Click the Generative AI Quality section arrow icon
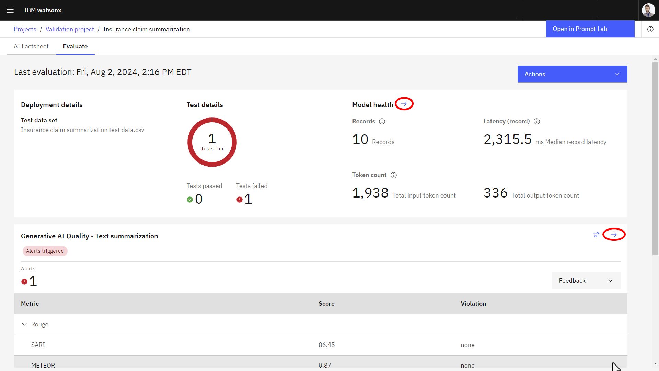659x371 pixels. tap(614, 235)
